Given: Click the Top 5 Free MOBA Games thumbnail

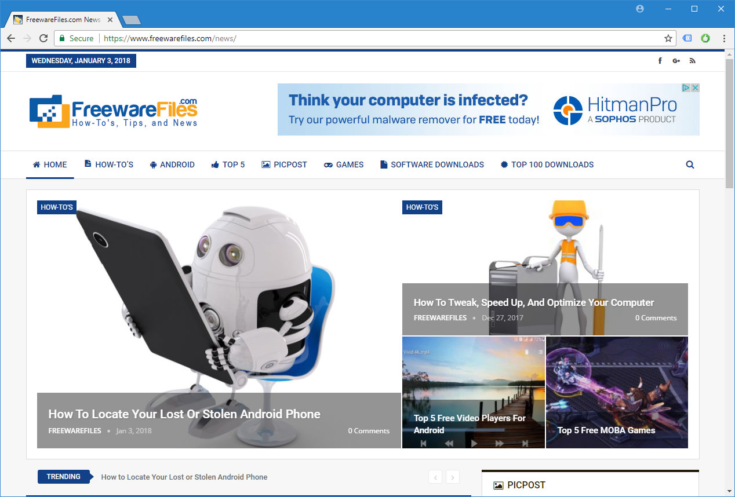Looking at the screenshot, I should click(617, 393).
